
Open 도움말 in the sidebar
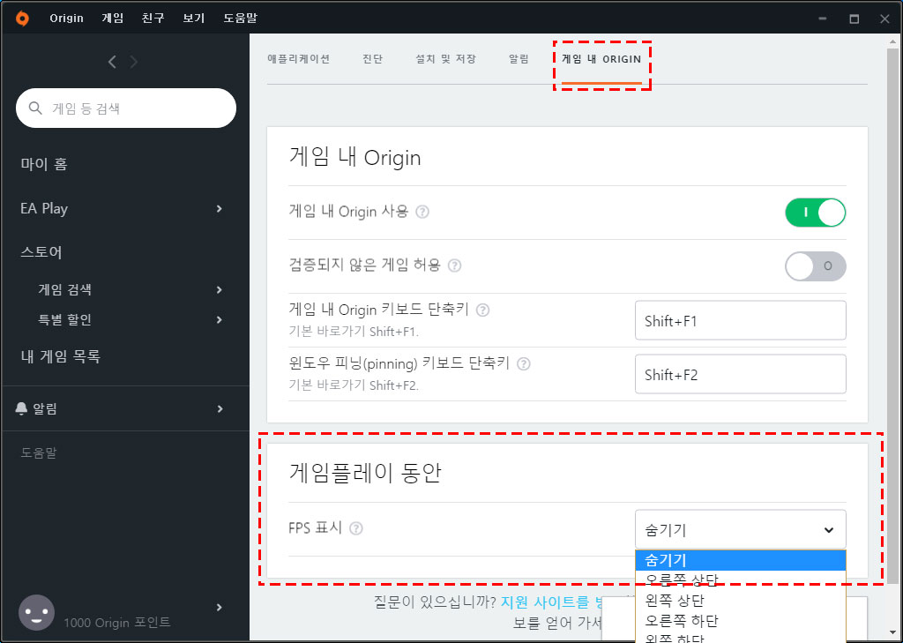pos(39,452)
